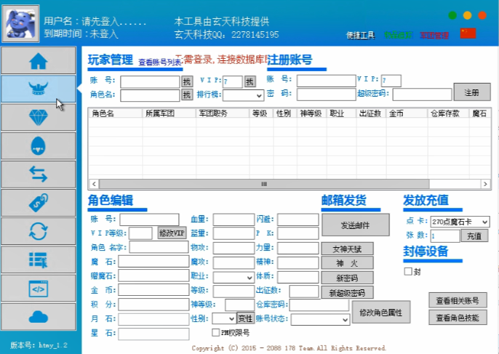Click the 查看角色技能 button
499x354 pixels.
click(x=458, y=317)
